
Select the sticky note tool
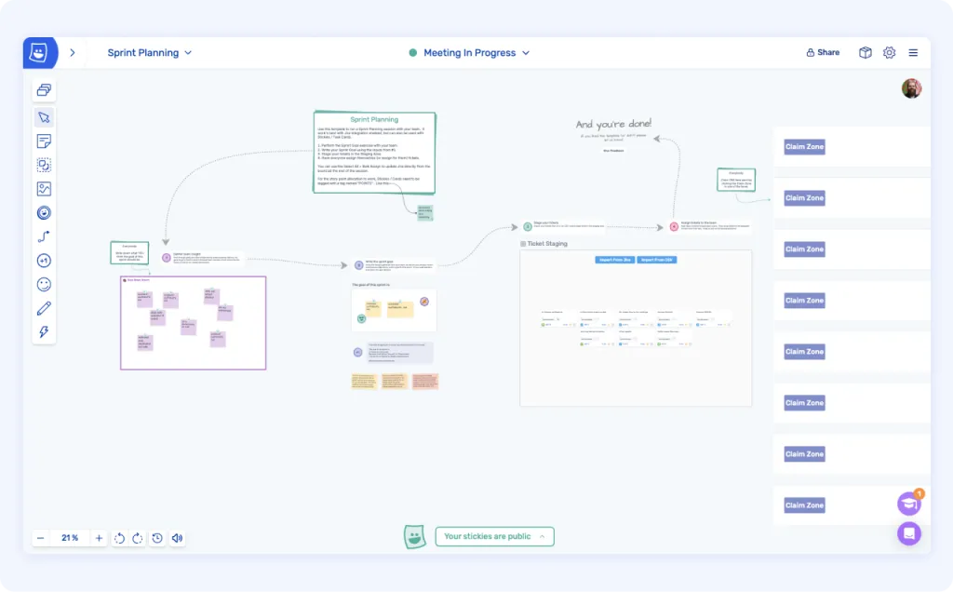point(44,141)
